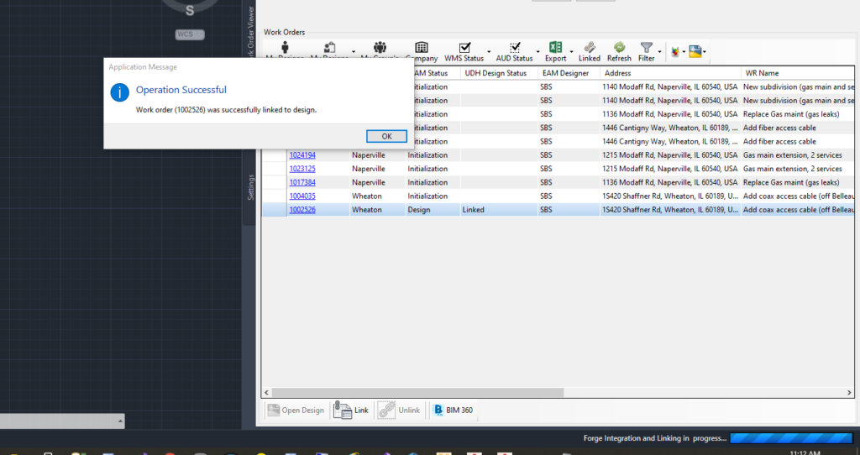Open BIM 360 from bottom toolbar
This screenshot has height=455, width=860.
(x=453, y=410)
